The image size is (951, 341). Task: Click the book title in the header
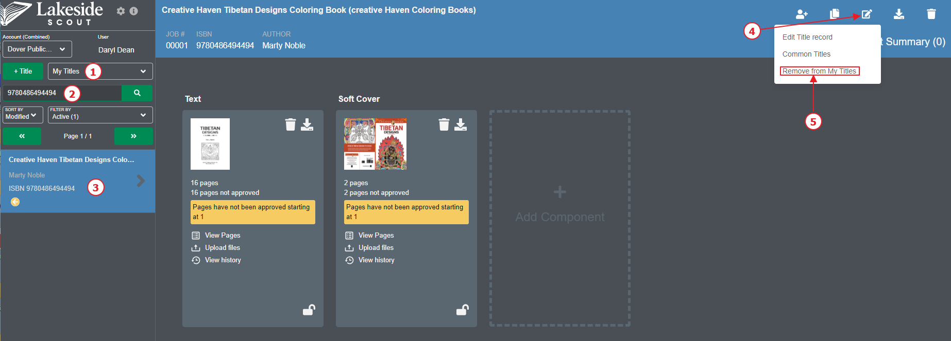point(319,10)
